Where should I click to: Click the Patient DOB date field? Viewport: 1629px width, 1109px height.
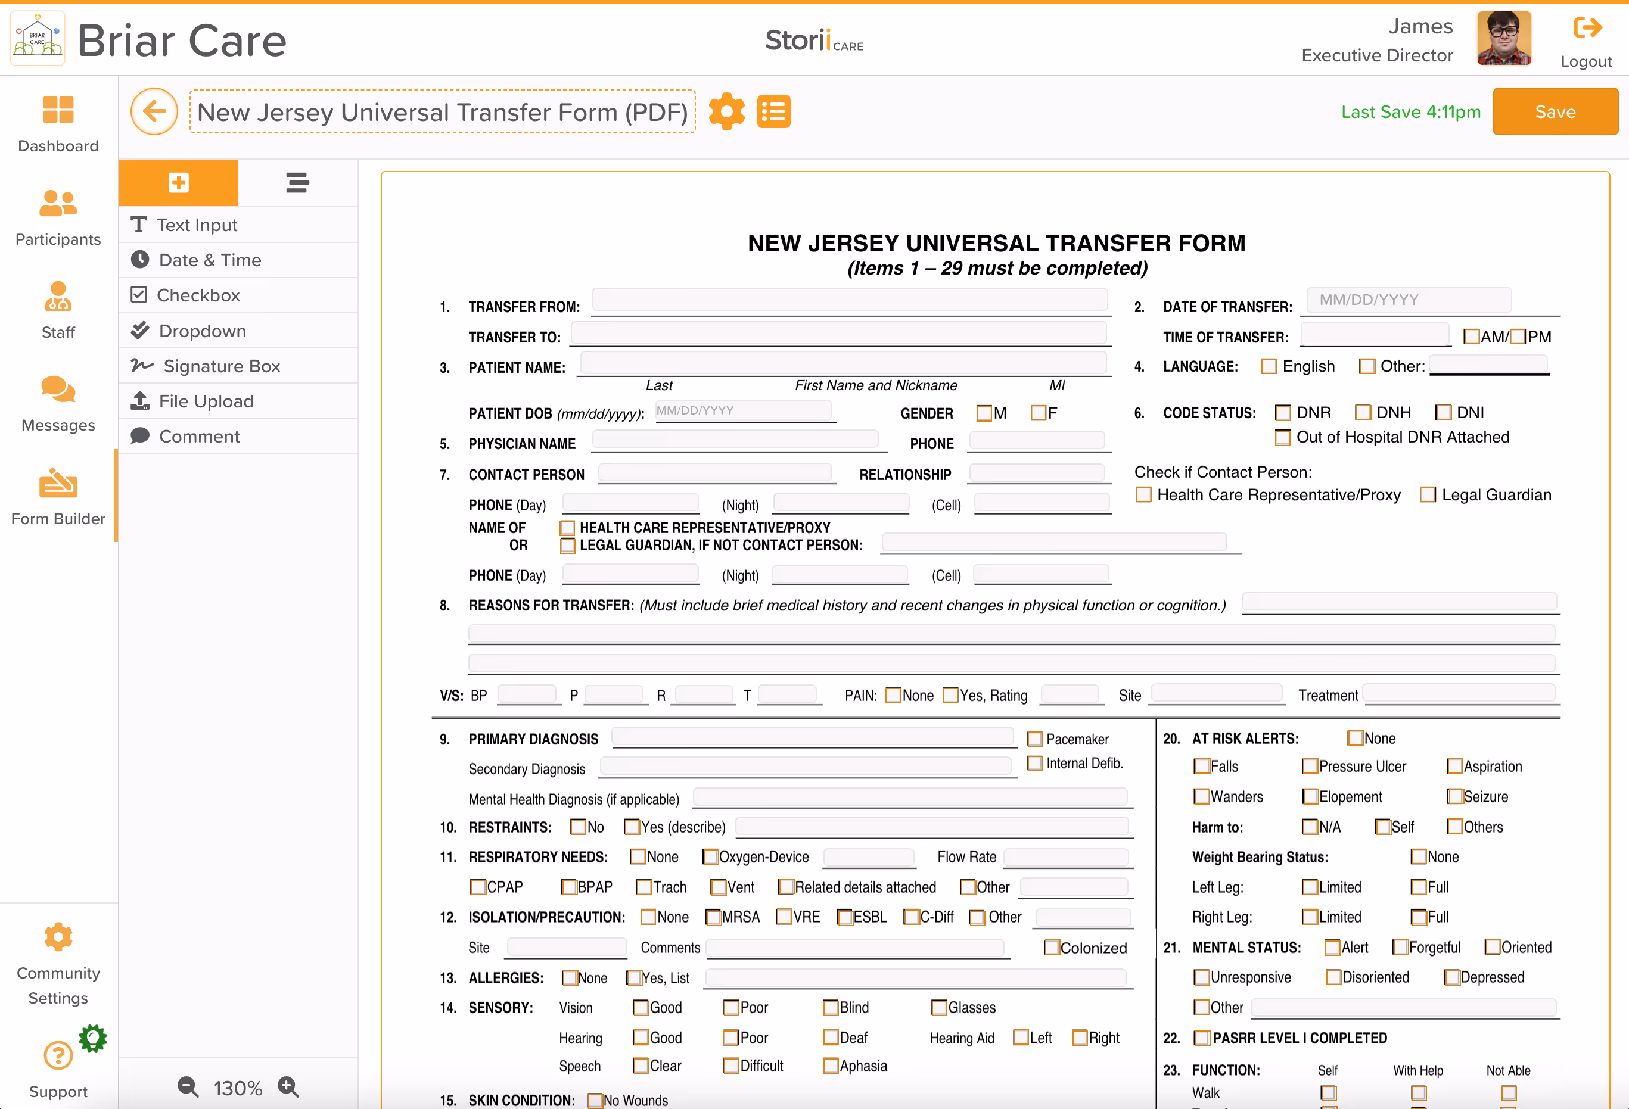(743, 410)
